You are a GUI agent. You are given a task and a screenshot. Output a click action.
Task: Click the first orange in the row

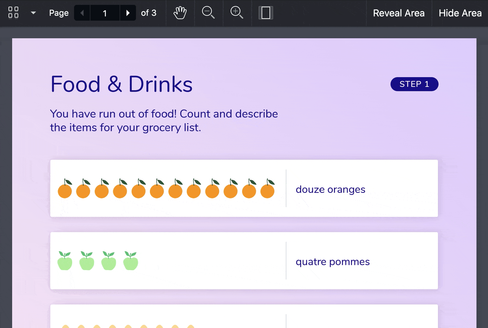65,190
